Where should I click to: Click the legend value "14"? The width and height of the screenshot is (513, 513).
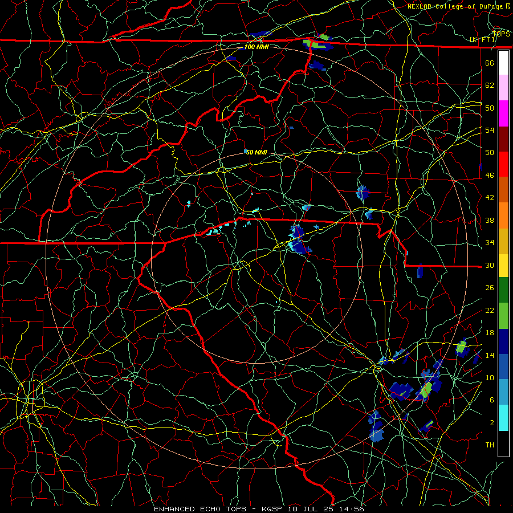[x=490, y=355]
